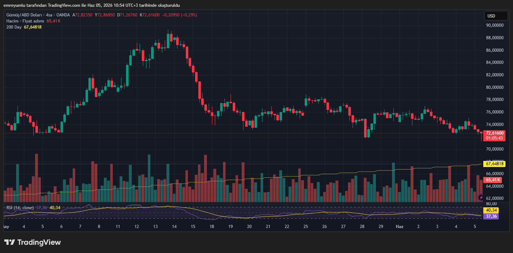Click the change value −0,20950 (−0,29%)
The image size is (513, 253).
(180, 15)
